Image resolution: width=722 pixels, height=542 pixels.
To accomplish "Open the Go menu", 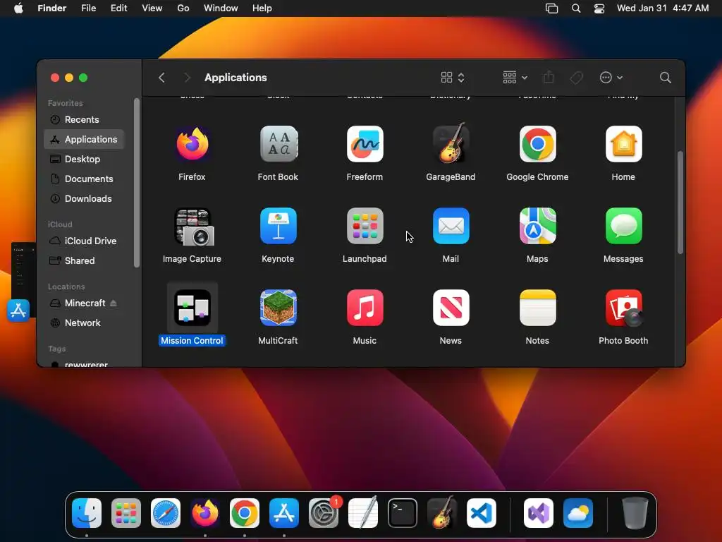I will (x=183, y=8).
